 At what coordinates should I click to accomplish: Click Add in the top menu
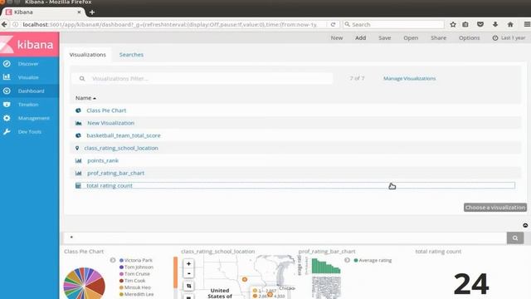point(360,38)
